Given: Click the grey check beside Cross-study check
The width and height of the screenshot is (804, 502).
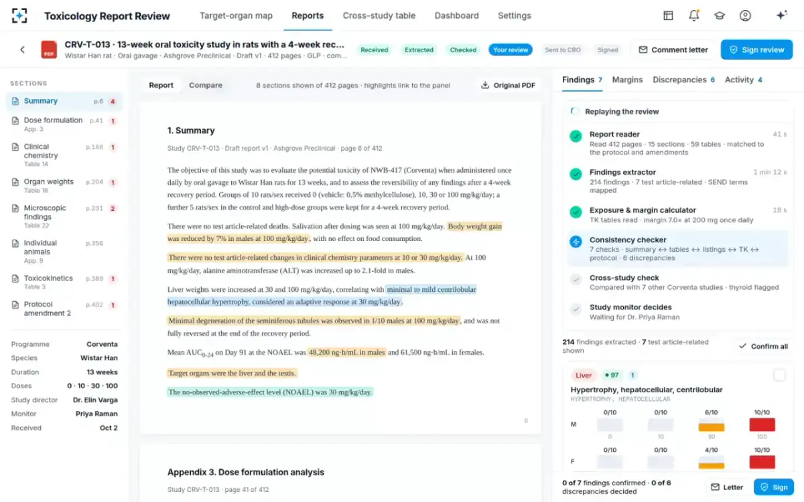Looking at the screenshot, I should click(x=576, y=279).
